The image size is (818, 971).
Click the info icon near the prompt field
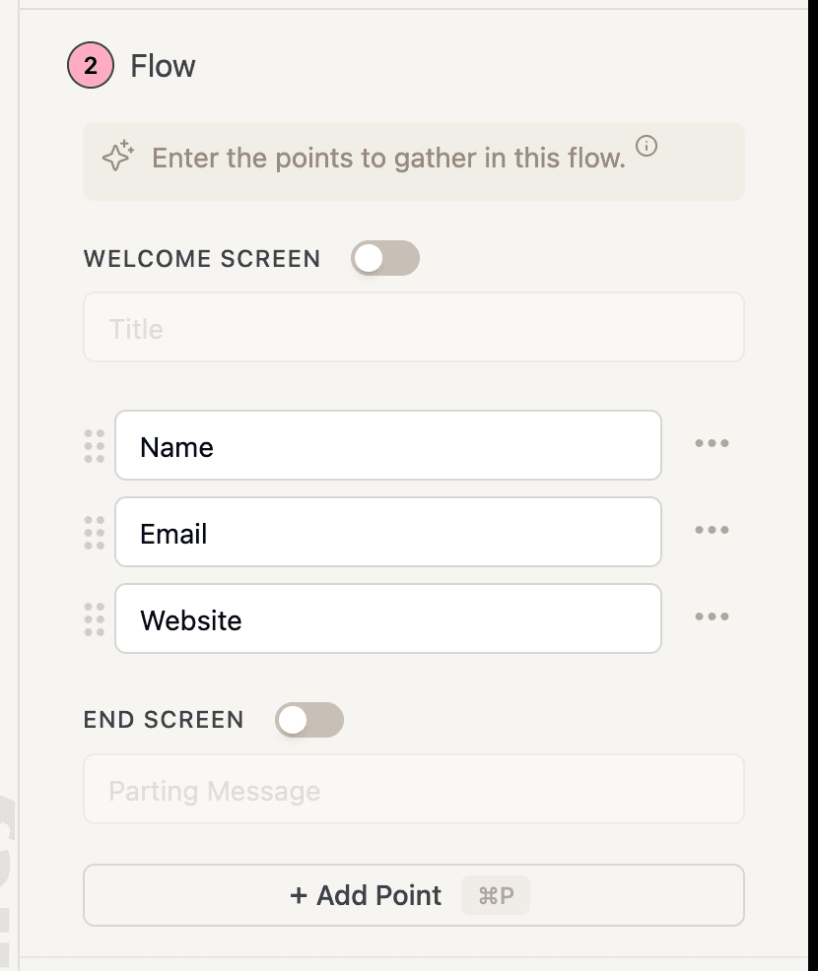point(648,144)
